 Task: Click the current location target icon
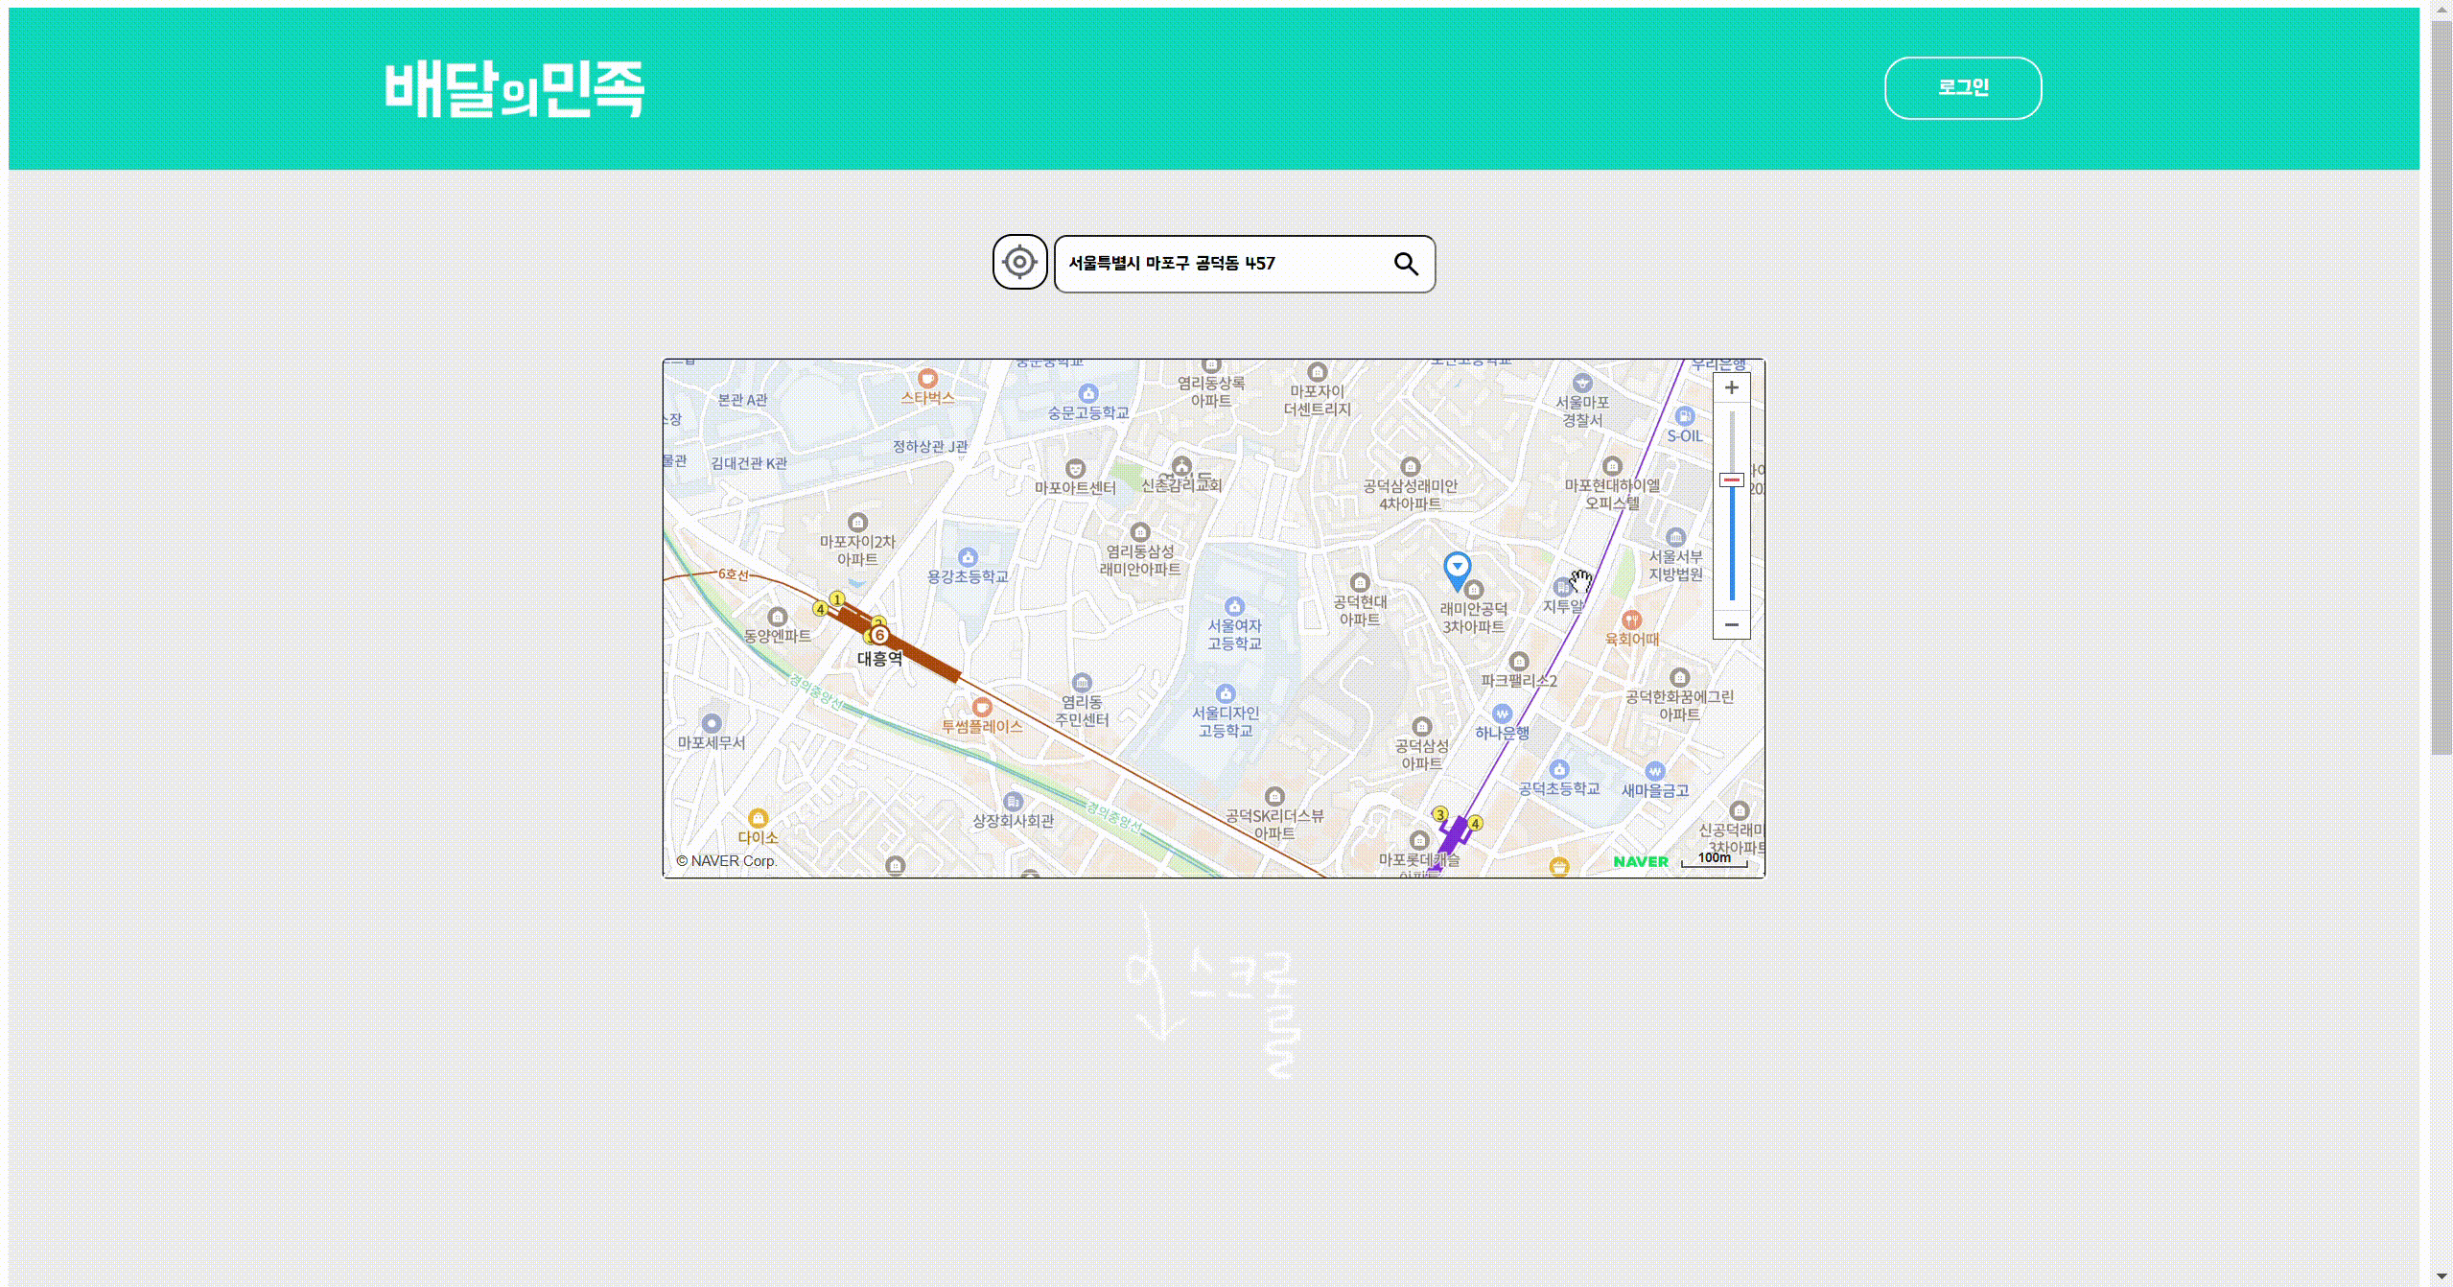click(1019, 262)
